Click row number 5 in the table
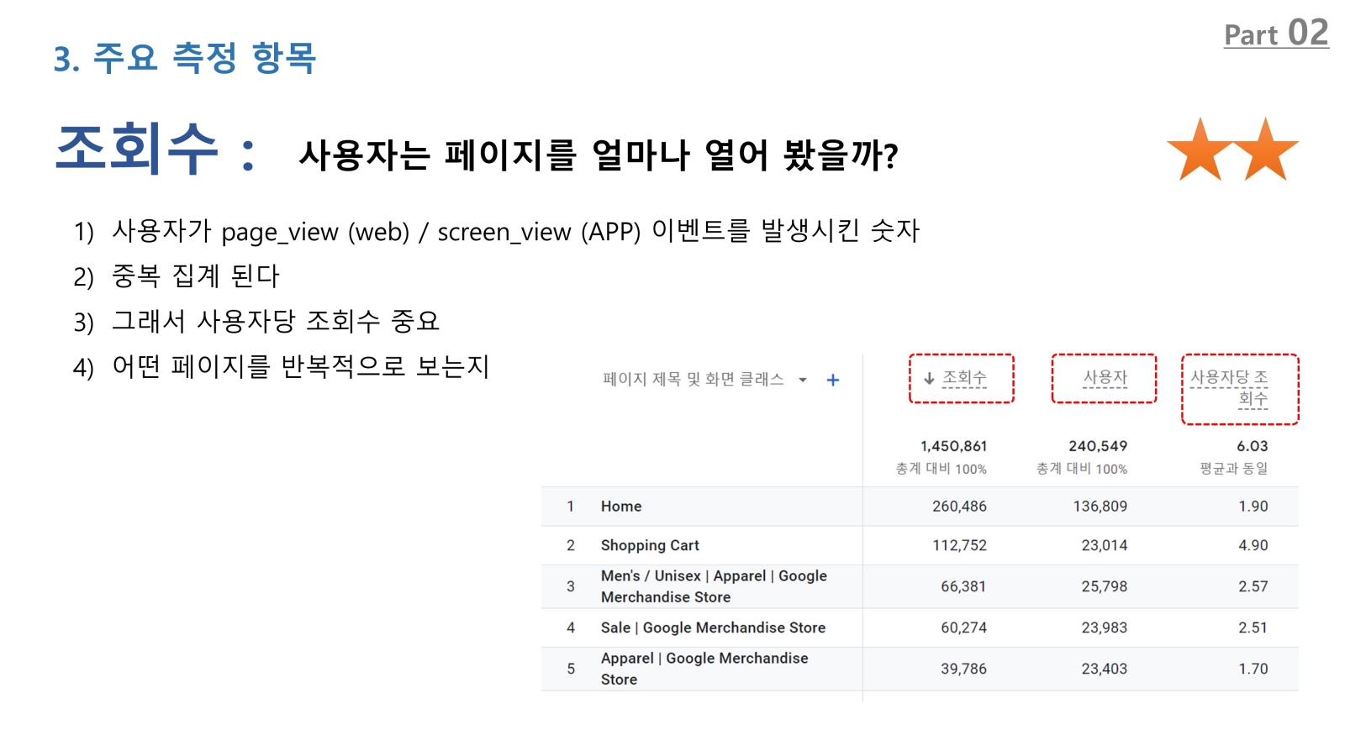The width and height of the screenshot is (1345, 756). [571, 669]
